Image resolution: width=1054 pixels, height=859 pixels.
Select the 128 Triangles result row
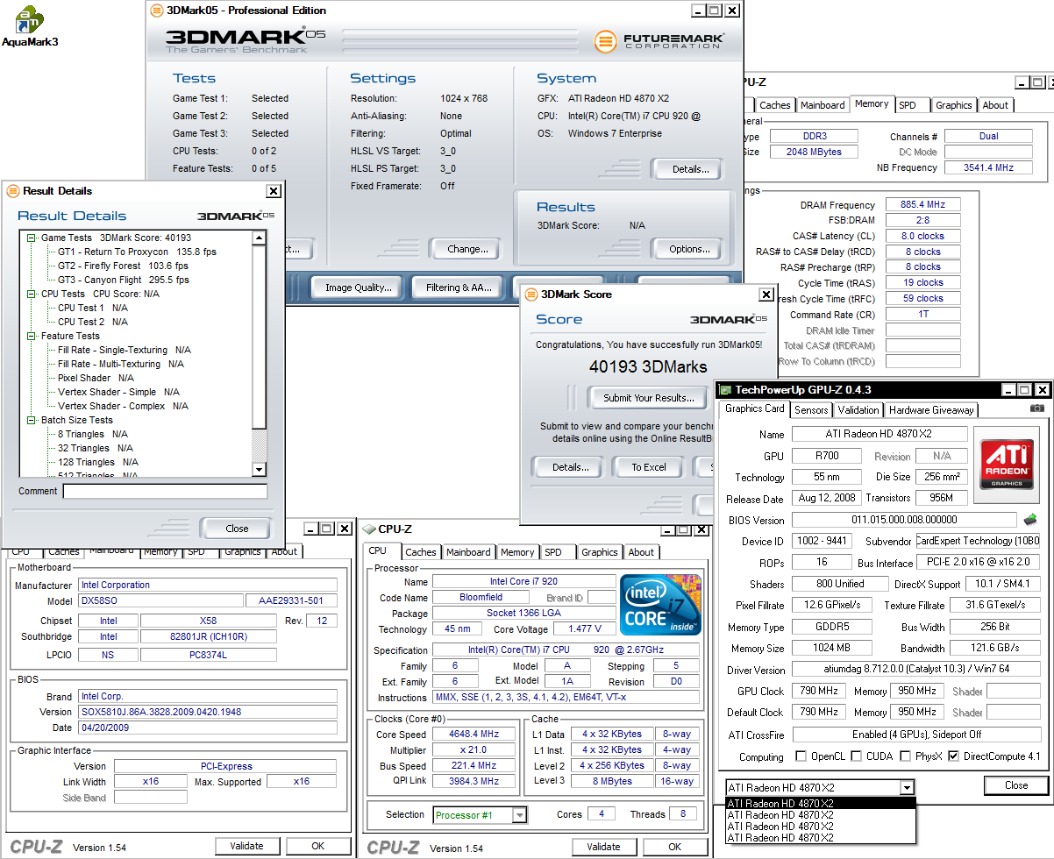97,462
